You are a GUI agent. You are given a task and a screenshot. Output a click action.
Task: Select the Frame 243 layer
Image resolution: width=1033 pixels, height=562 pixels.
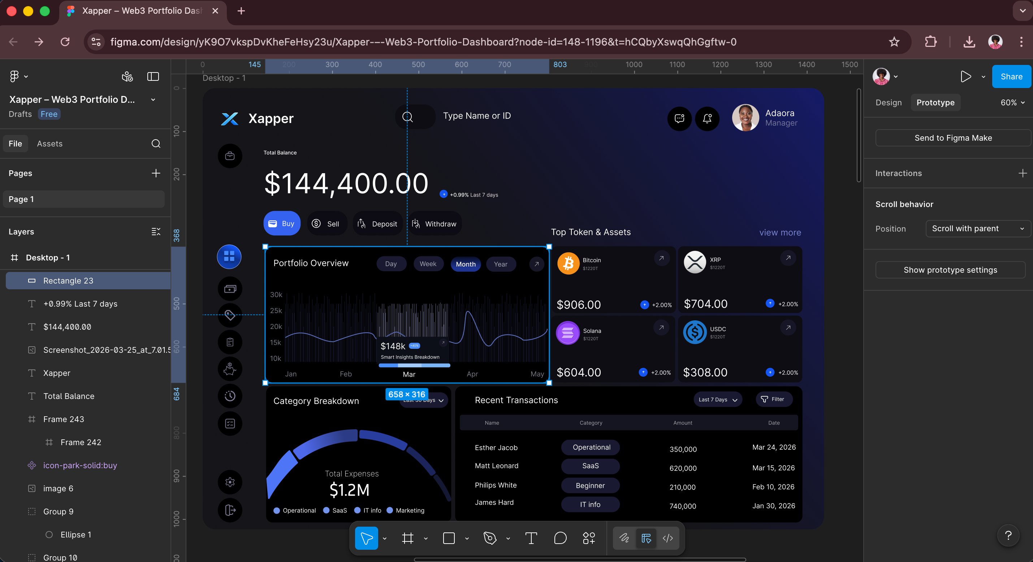(64, 419)
